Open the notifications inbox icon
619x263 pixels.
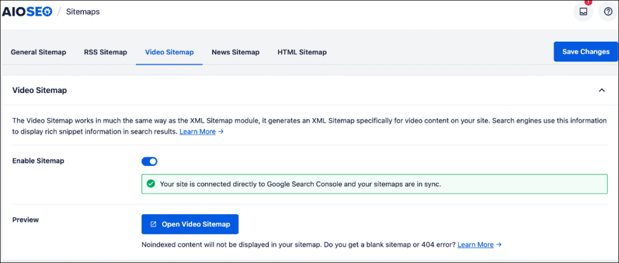click(583, 12)
